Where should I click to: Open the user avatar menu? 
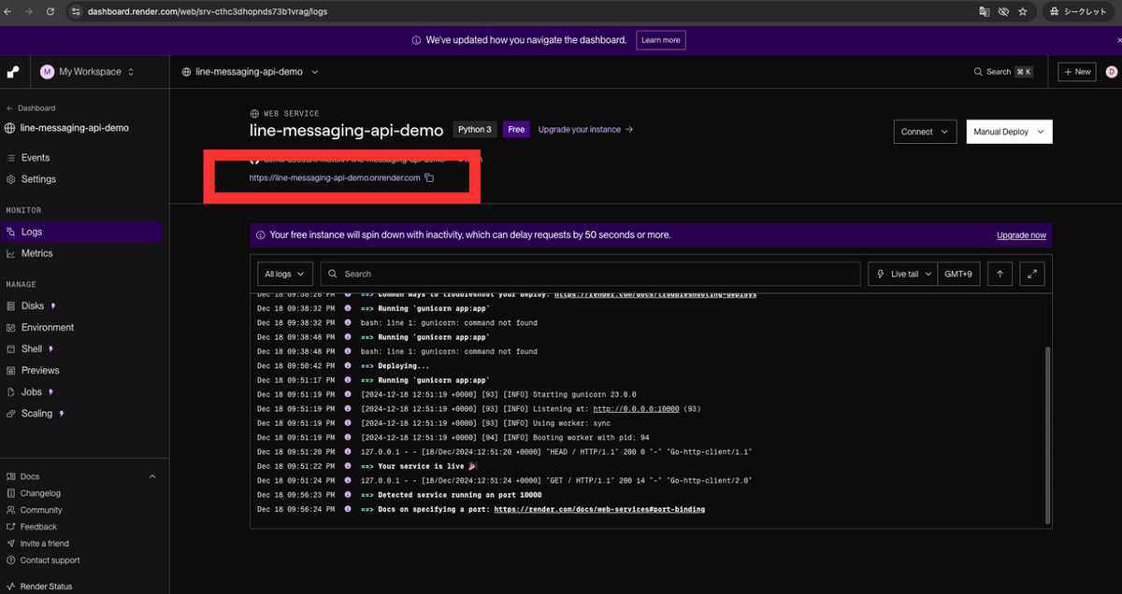point(1111,72)
